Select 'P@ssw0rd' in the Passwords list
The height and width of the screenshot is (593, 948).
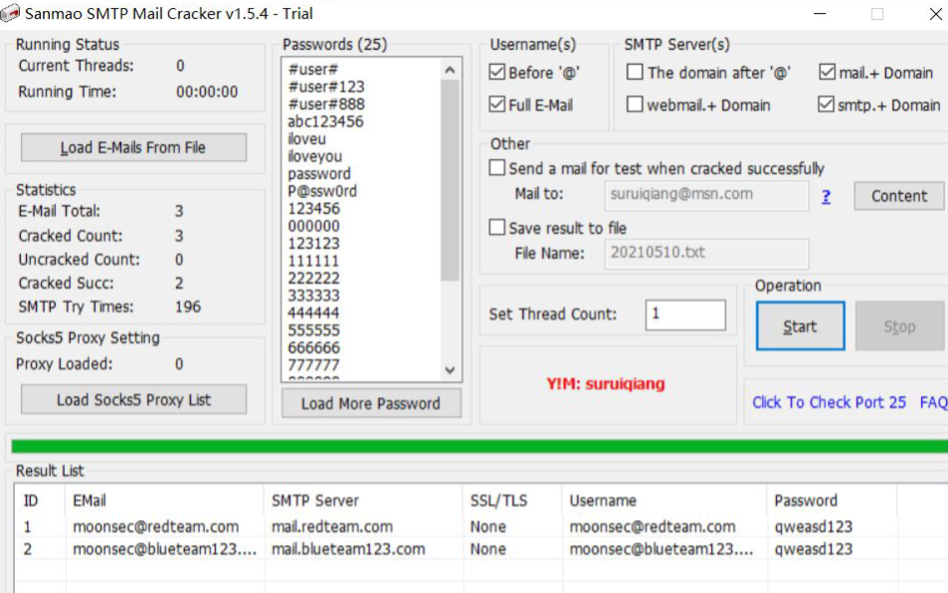click(x=322, y=191)
